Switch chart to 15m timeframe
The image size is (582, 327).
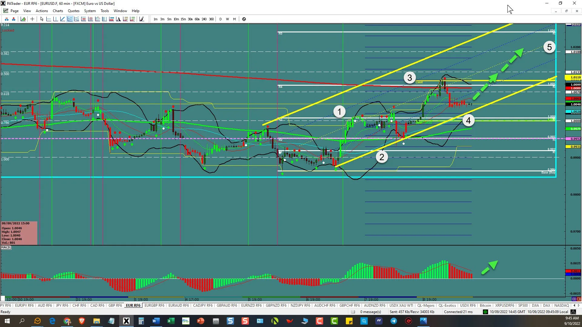click(183, 19)
